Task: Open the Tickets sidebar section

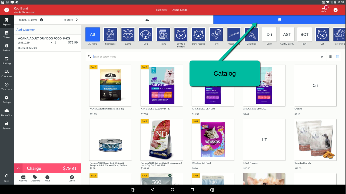Action: [7, 34]
